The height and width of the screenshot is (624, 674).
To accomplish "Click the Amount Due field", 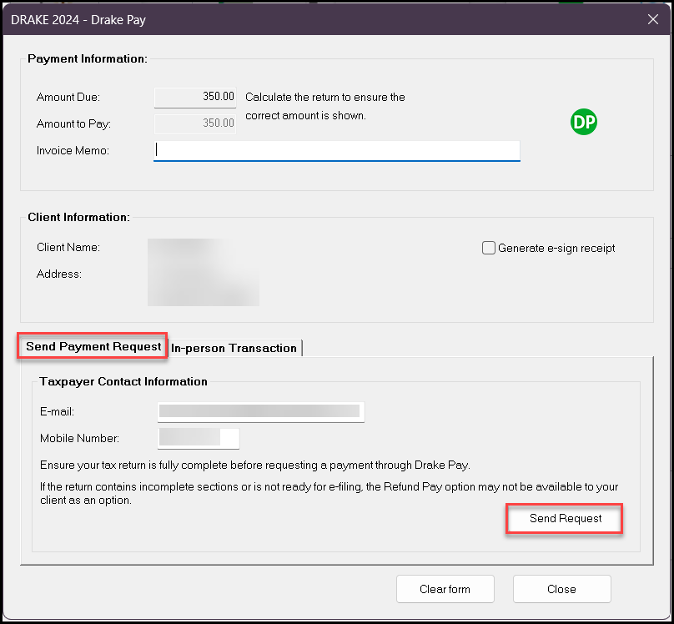I will (x=194, y=97).
